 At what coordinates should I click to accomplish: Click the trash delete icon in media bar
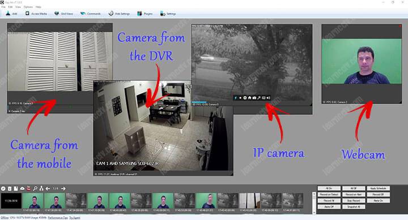10,188
